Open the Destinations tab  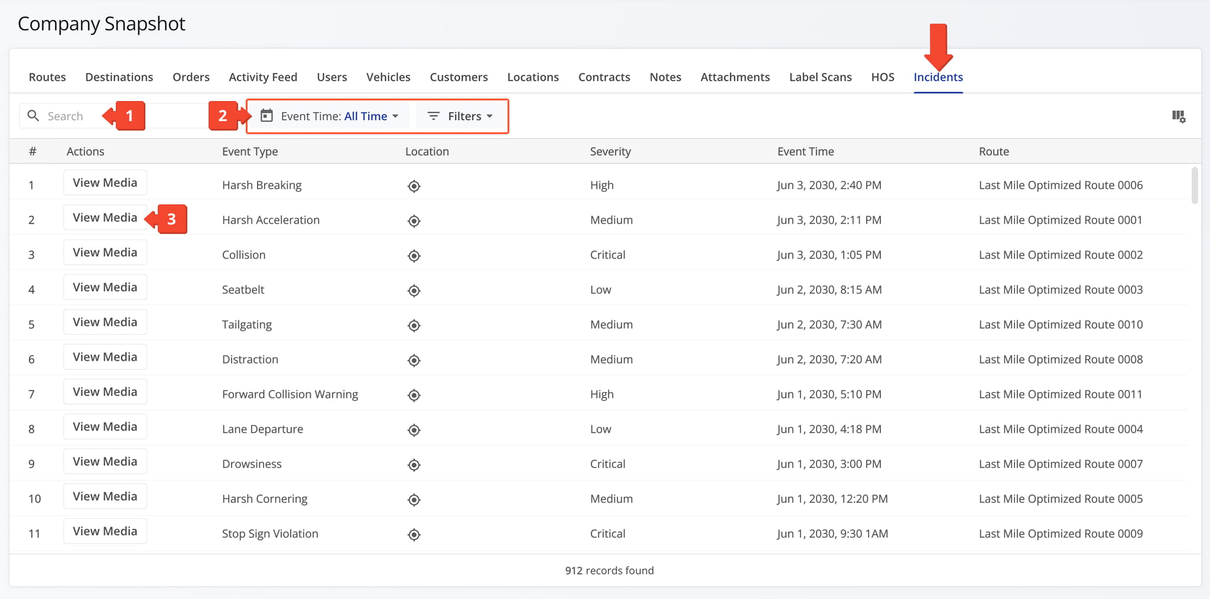click(119, 77)
